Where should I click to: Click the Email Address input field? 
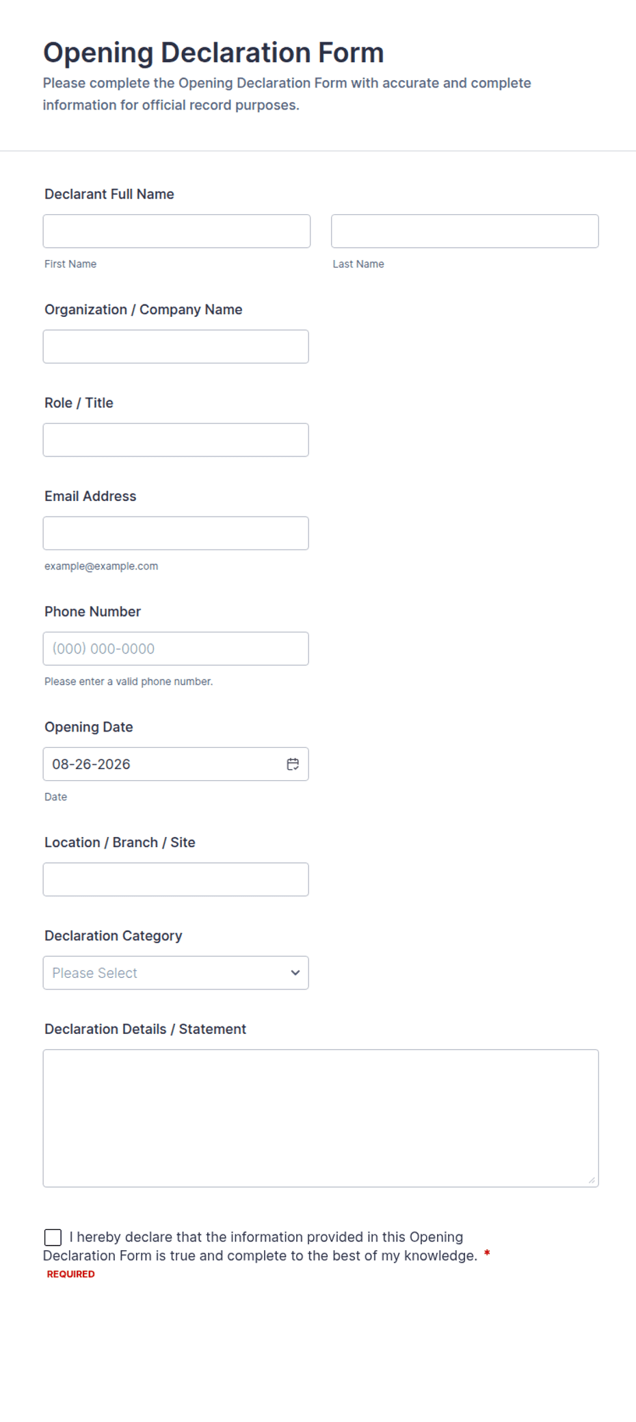tap(176, 533)
